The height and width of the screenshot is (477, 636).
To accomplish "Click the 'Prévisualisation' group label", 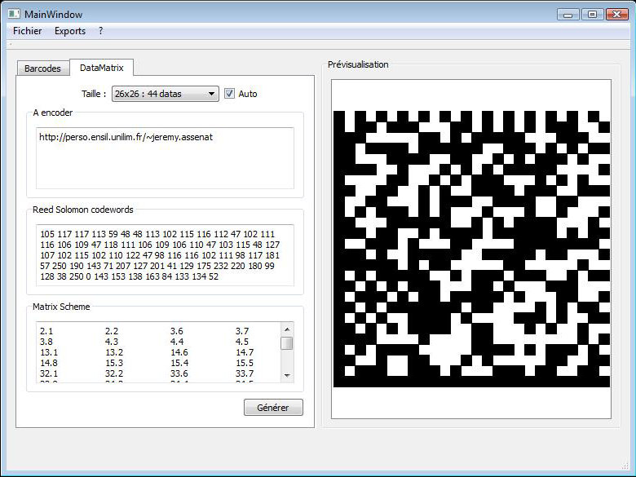I will point(358,64).
